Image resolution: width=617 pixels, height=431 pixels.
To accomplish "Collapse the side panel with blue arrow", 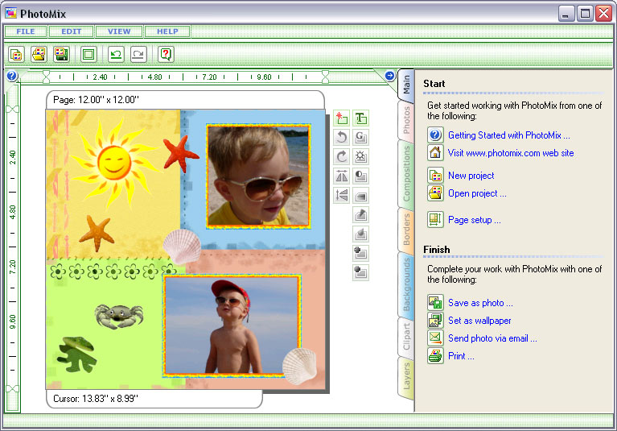I will pos(390,76).
